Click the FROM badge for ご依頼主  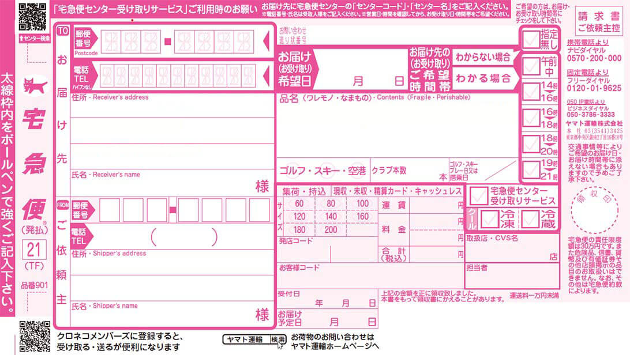click(x=63, y=205)
